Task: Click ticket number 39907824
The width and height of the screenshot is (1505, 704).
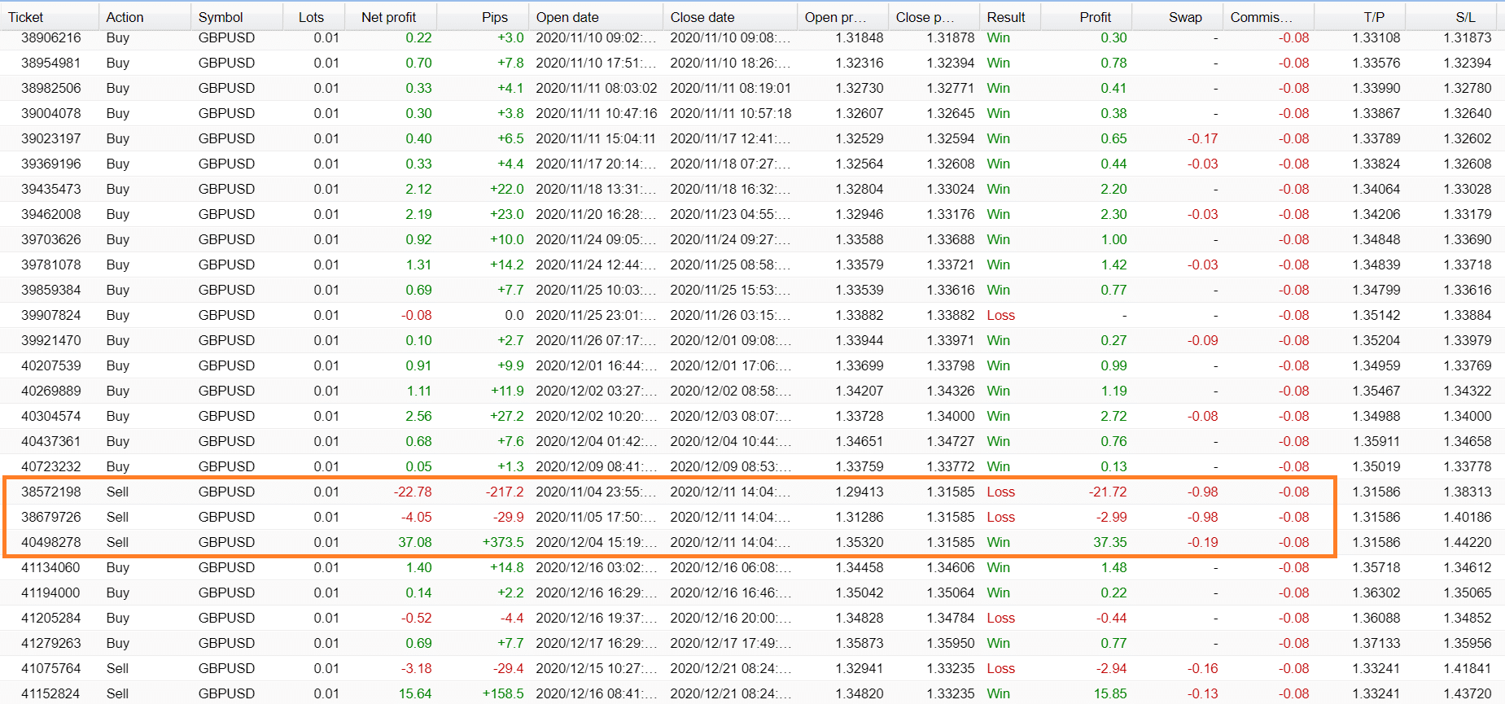Action: point(51,315)
